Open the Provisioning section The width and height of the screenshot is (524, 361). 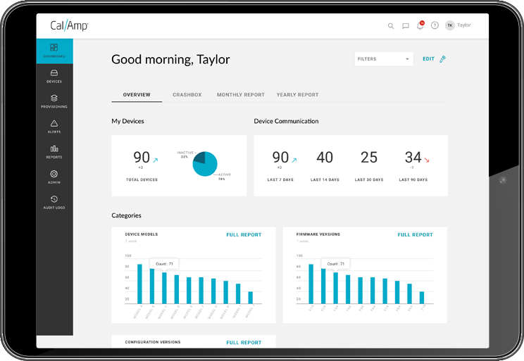click(x=54, y=101)
